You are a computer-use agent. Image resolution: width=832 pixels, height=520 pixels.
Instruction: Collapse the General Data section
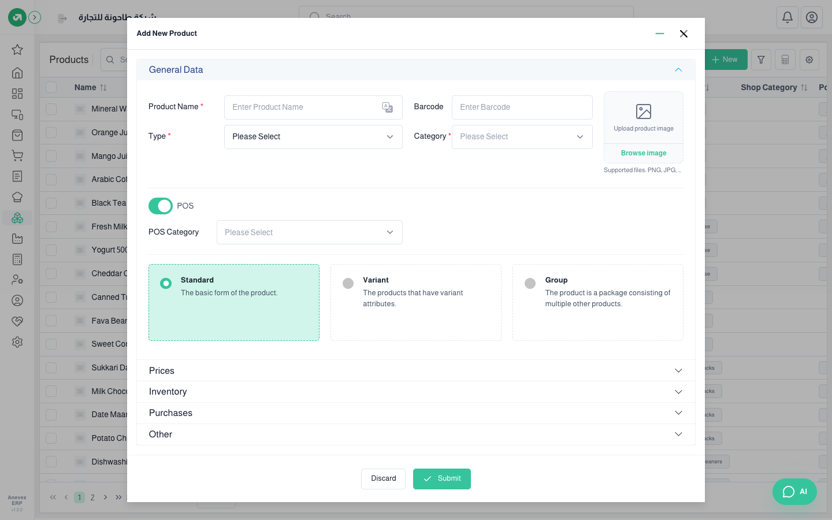[416, 70]
